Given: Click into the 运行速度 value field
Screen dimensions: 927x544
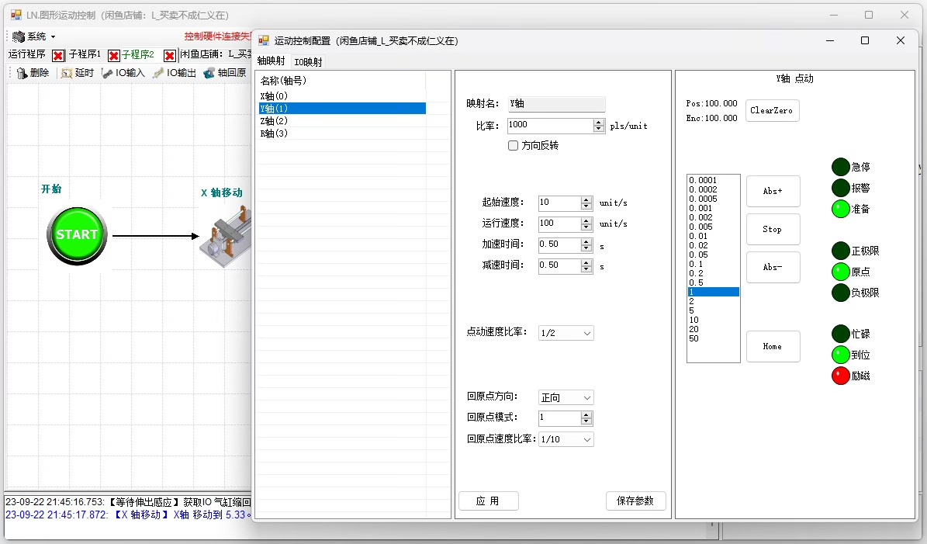Looking at the screenshot, I should coord(559,224).
